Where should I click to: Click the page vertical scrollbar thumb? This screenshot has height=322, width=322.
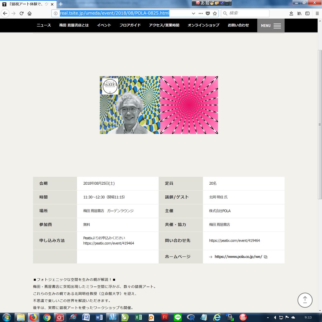pyautogui.click(x=319, y=125)
